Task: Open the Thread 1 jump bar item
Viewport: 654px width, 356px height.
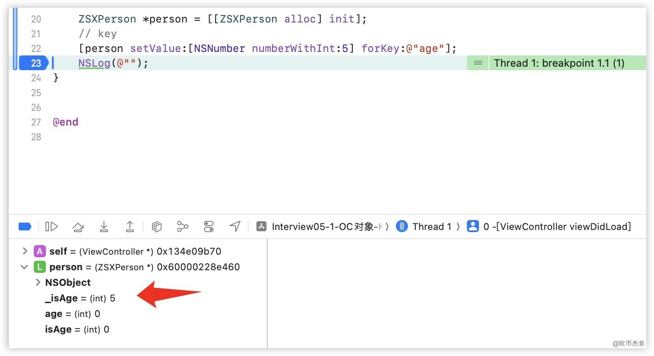Action: coord(427,227)
